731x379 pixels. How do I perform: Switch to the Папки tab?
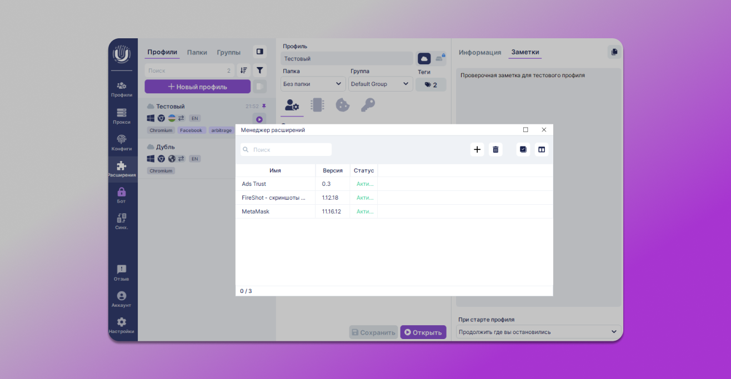tap(197, 53)
